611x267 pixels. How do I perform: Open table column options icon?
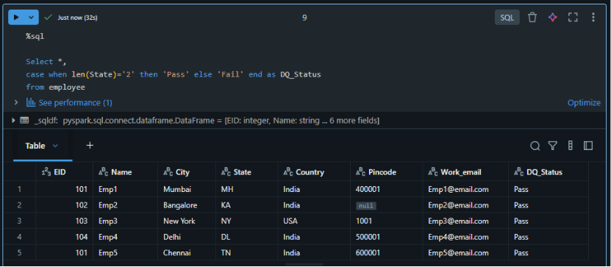tap(571, 146)
